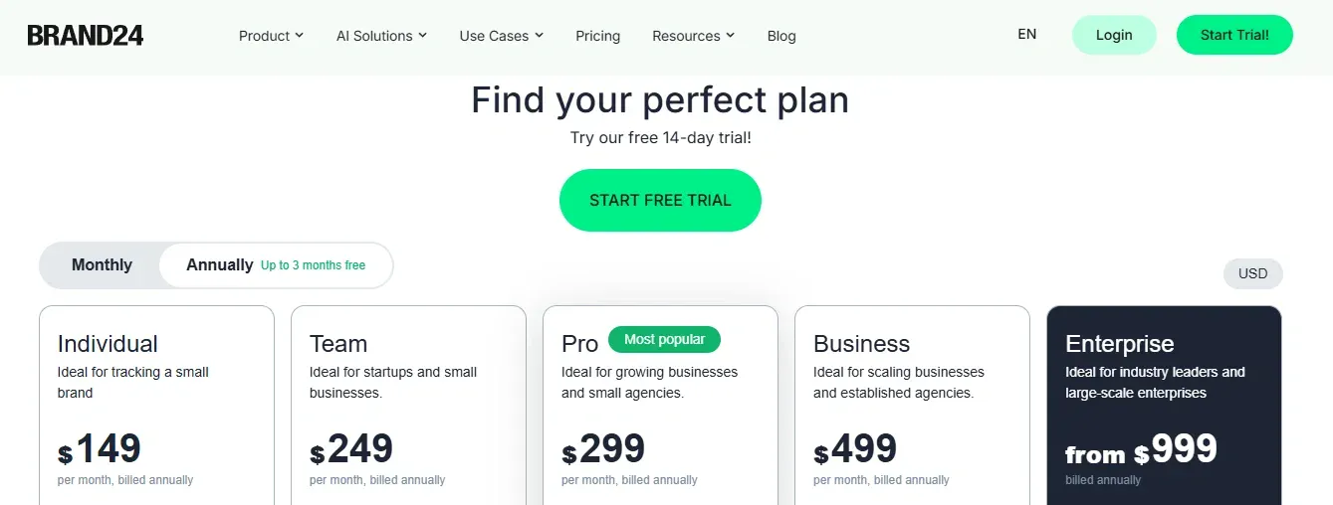Click the Most popular badge
Image resolution: width=1333 pixels, height=505 pixels.
click(x=664, y=340)
